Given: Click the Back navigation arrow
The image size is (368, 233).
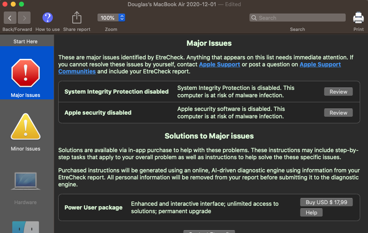Looking at the screenshot, I should [10, 18].
